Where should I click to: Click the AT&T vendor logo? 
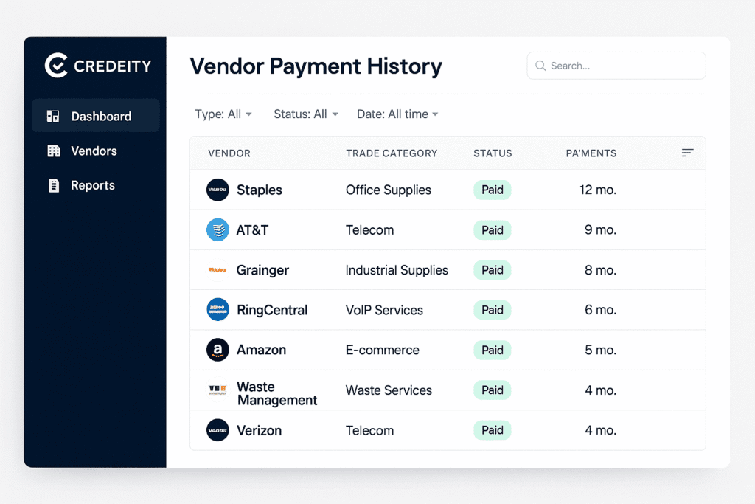click(218, 230)
